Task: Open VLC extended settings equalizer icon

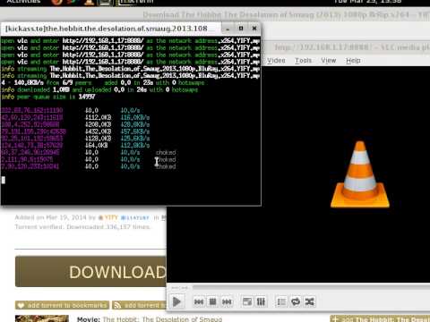Action: point(261,302)
